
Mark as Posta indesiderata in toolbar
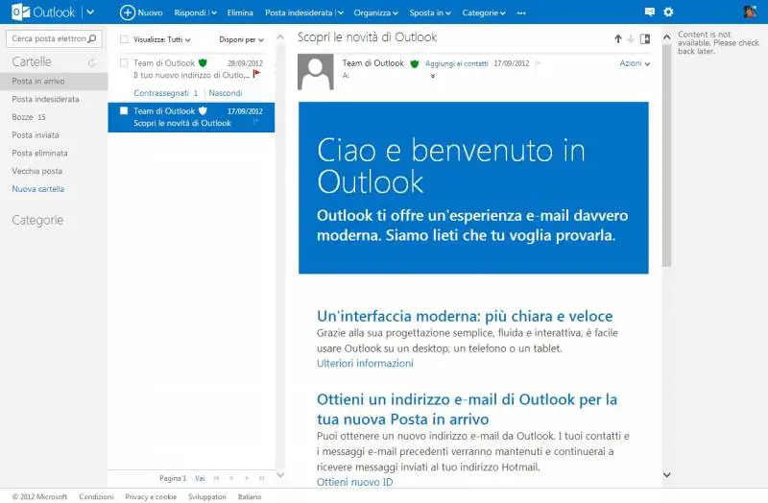coord(299,12)
